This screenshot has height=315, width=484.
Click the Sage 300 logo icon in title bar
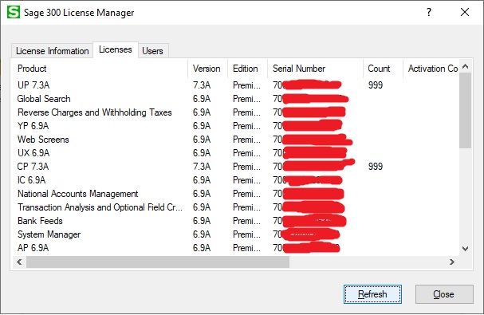pos(14,12)
